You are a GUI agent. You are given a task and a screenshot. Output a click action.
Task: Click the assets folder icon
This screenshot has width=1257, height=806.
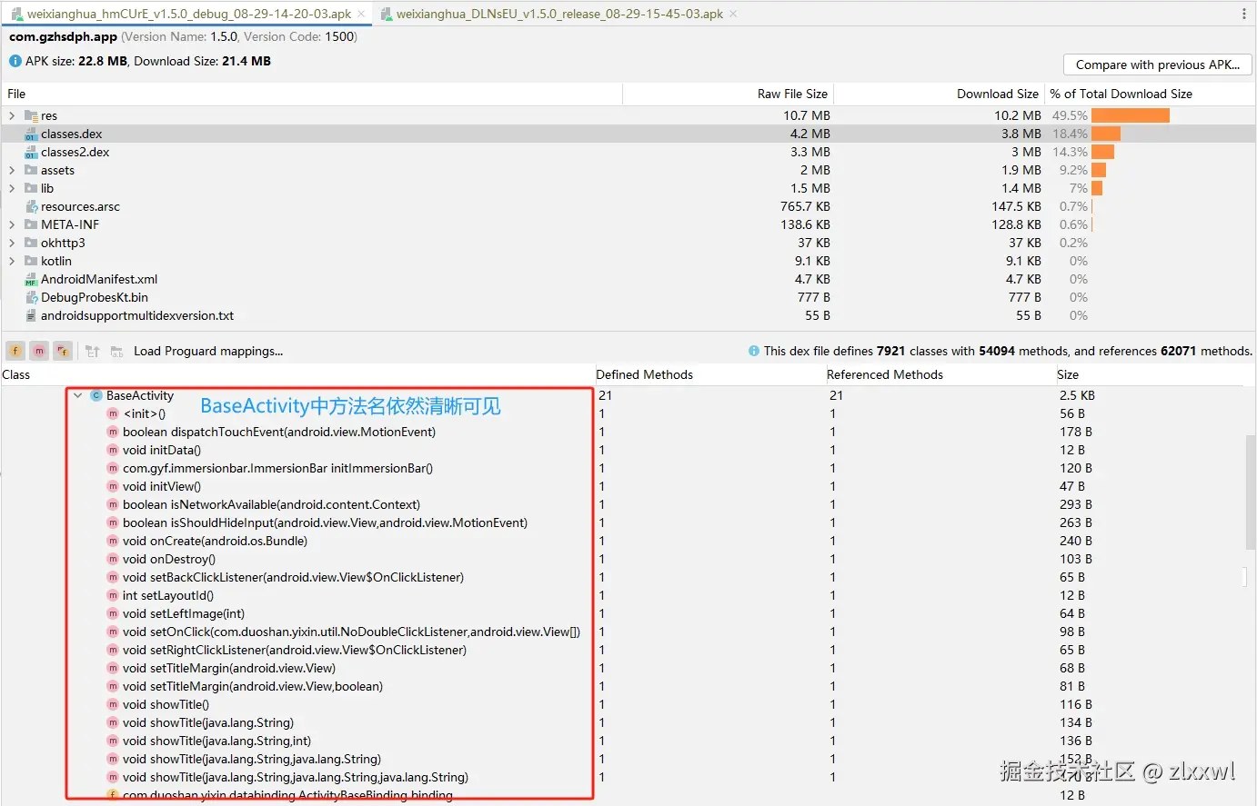point(31,170)
